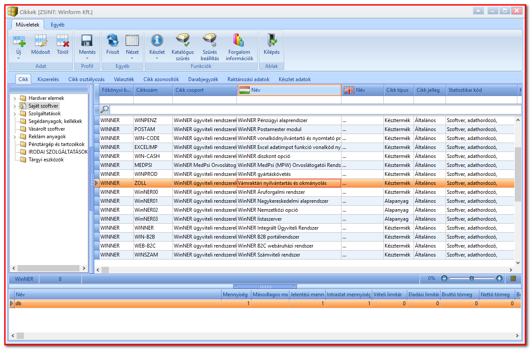531x350 pixels.
Task: Open Szűrés beállítás settings icon
Action: coord(210,41)
